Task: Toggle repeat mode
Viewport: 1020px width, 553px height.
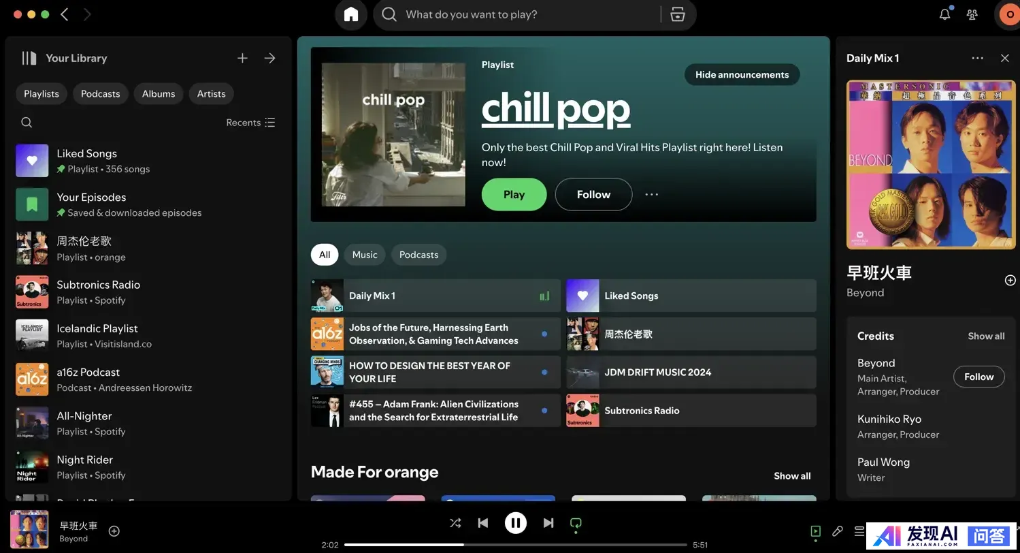Action: point(576,523)
